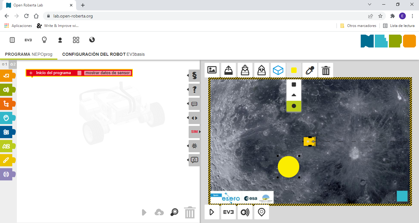Image resolution: width=419 pixels, height=223 pixels.
Task: Click the yellow circle obstacle on map
Action: 288,167
